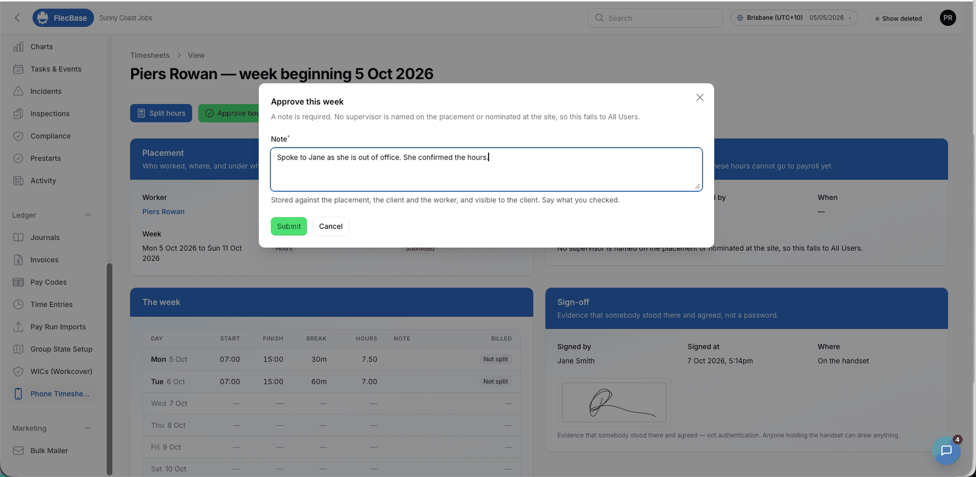Toggle the Show deleted switch

[899, 18]
